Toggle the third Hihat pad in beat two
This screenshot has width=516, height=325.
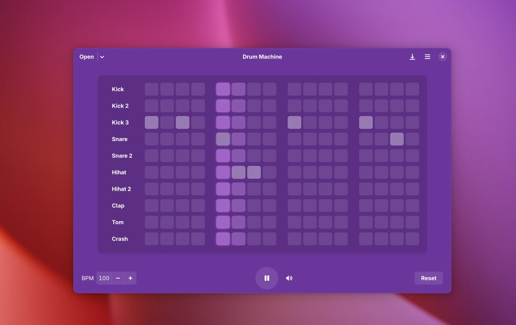pos(254,172)
